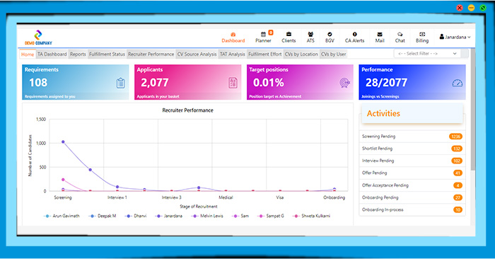This screenshot has width=495, height=259.
Task: Click the clipboard icon in Requirements card
Action: 121,83
